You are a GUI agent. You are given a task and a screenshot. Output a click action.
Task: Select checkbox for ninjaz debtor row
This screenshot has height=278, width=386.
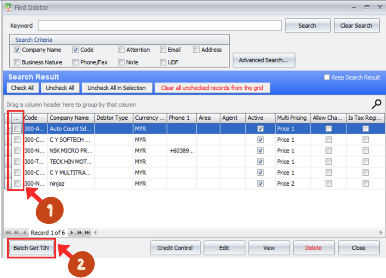pyautogui.click(x=17, y=184)
